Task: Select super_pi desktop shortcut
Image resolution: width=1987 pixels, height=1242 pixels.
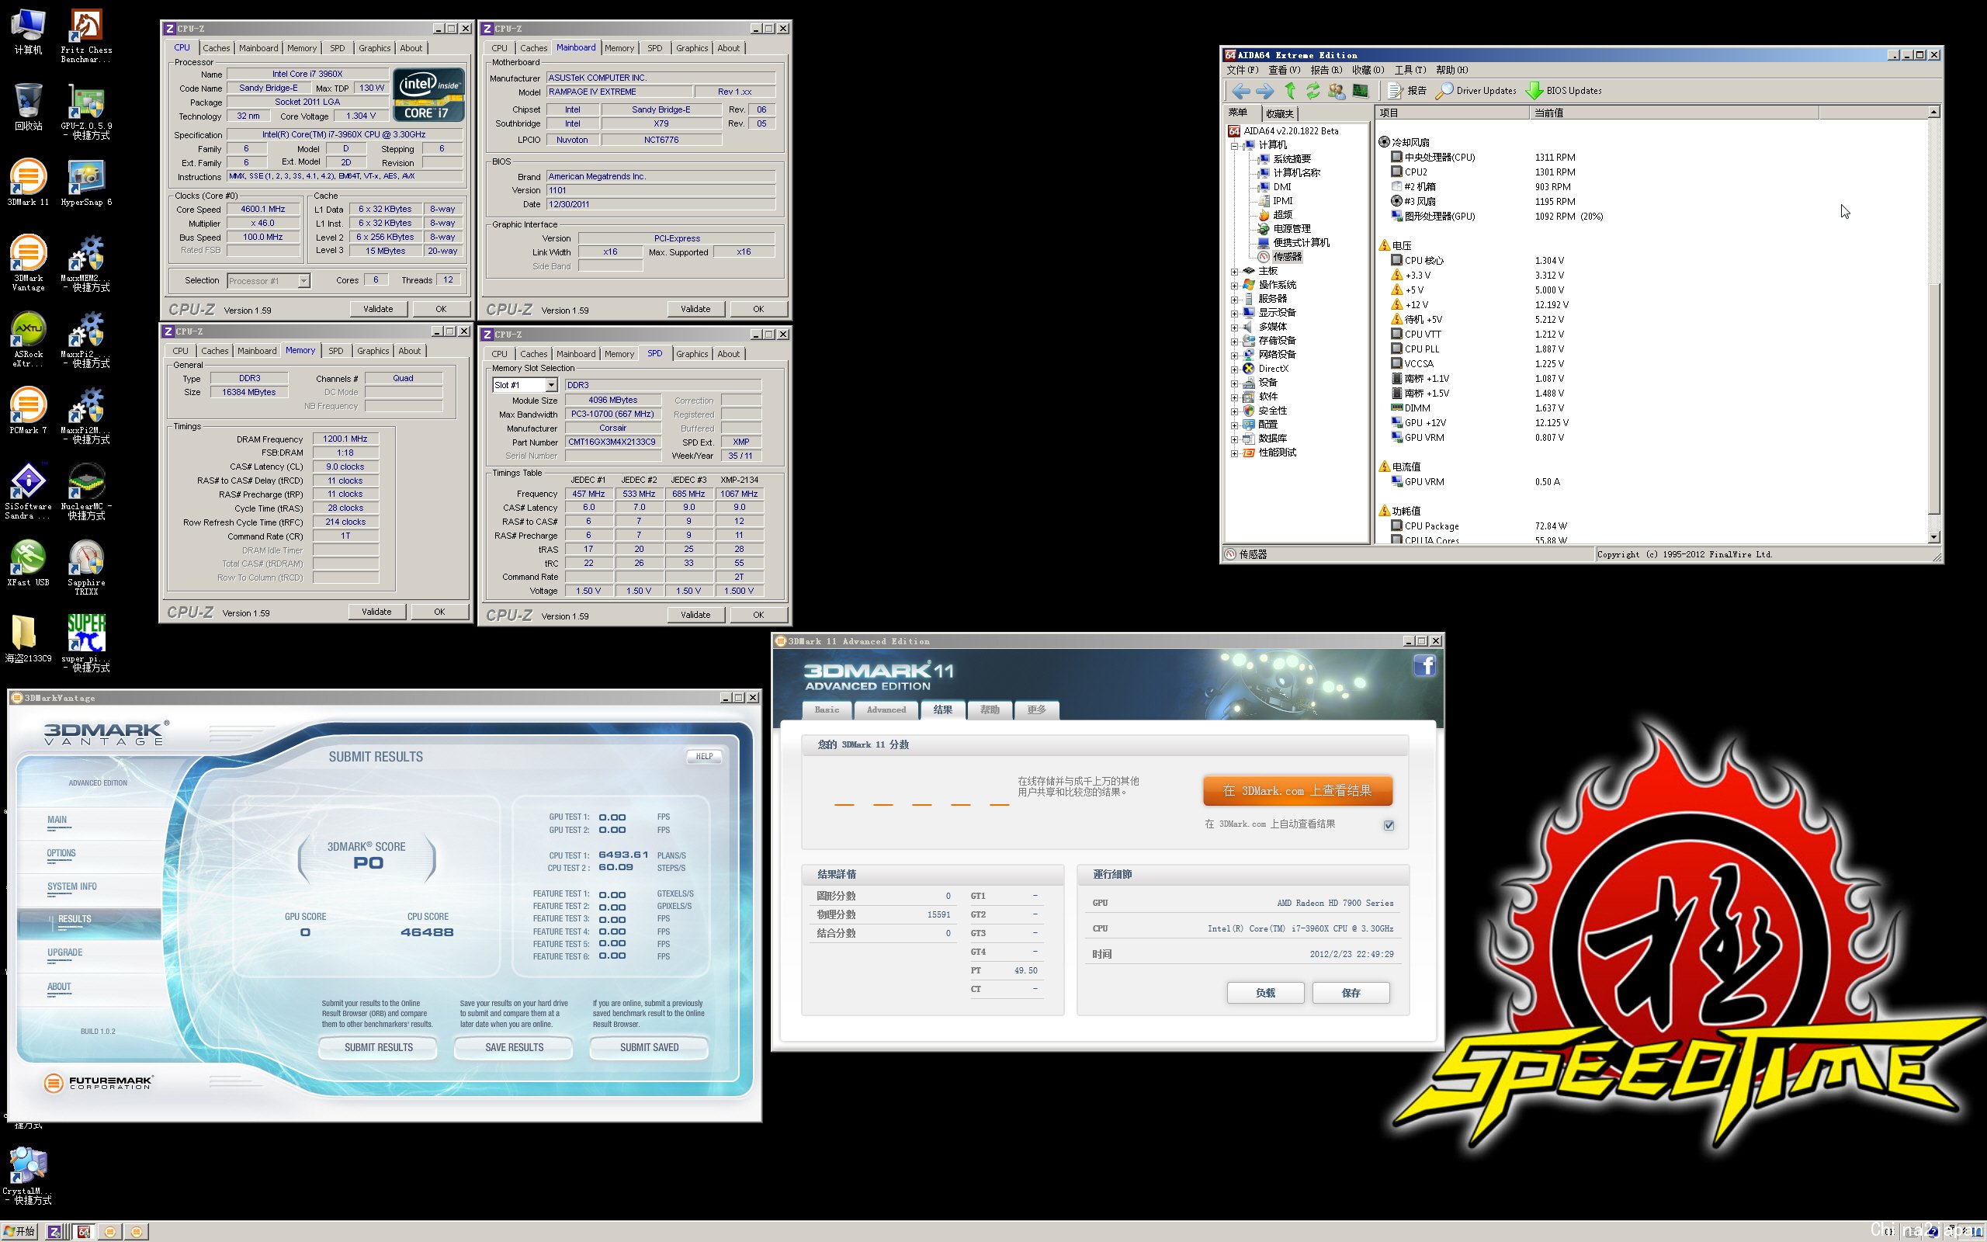Action: coord(86,644)
